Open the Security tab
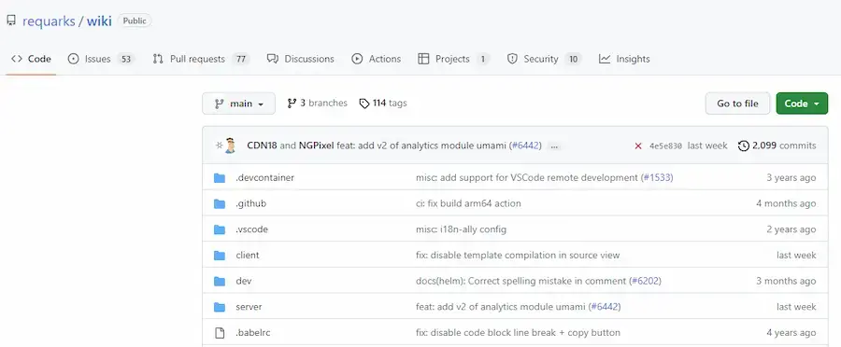The width and height of the screenshot is (841, 347). click(545, 59)
